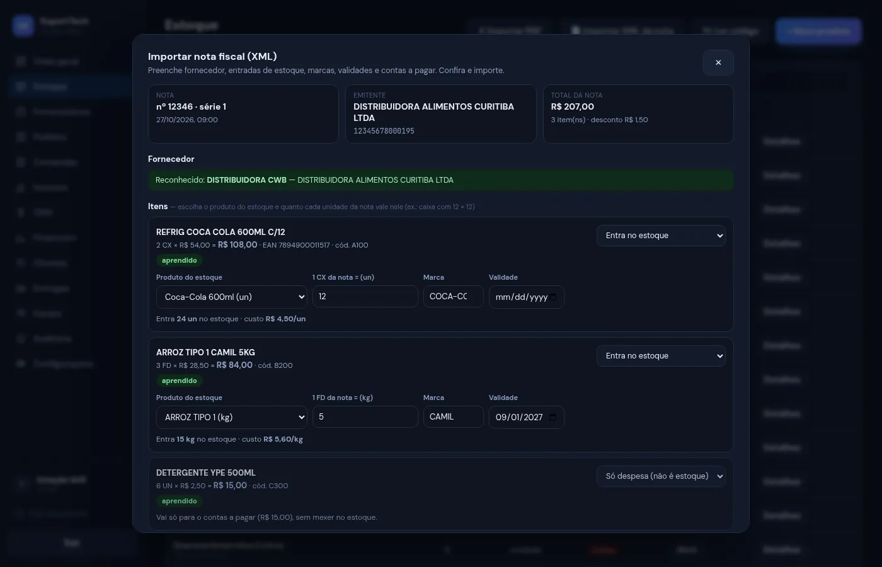Image resolution: width=882 pixels, height=567 pixels.
Task: Close the Importar nota fiscal dialog
Action: click(x=718, y=62)
